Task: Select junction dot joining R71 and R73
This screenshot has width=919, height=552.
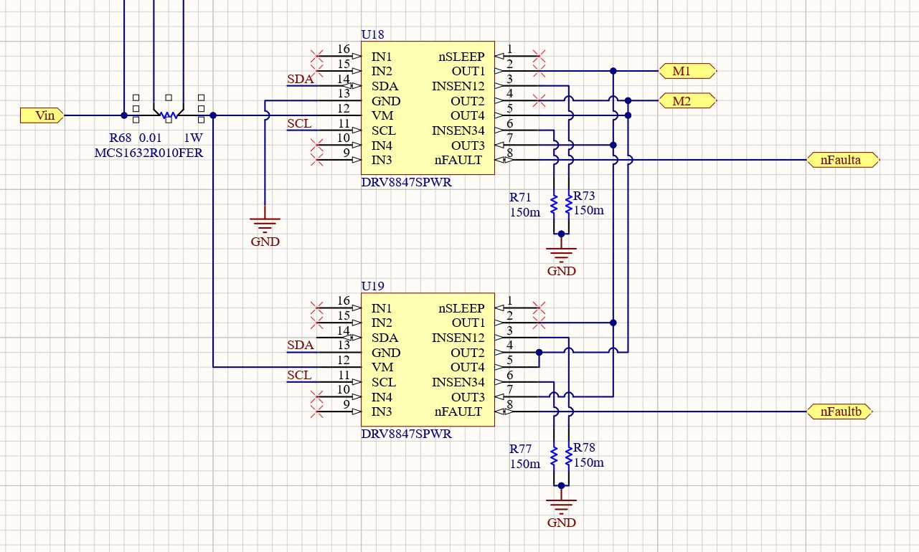Action: point(561,234)
